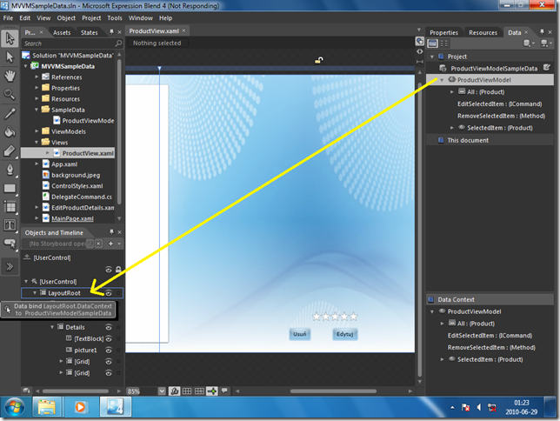
Task: Edit ProductViewModelSampleData values icon
Action: pos(546,68)
